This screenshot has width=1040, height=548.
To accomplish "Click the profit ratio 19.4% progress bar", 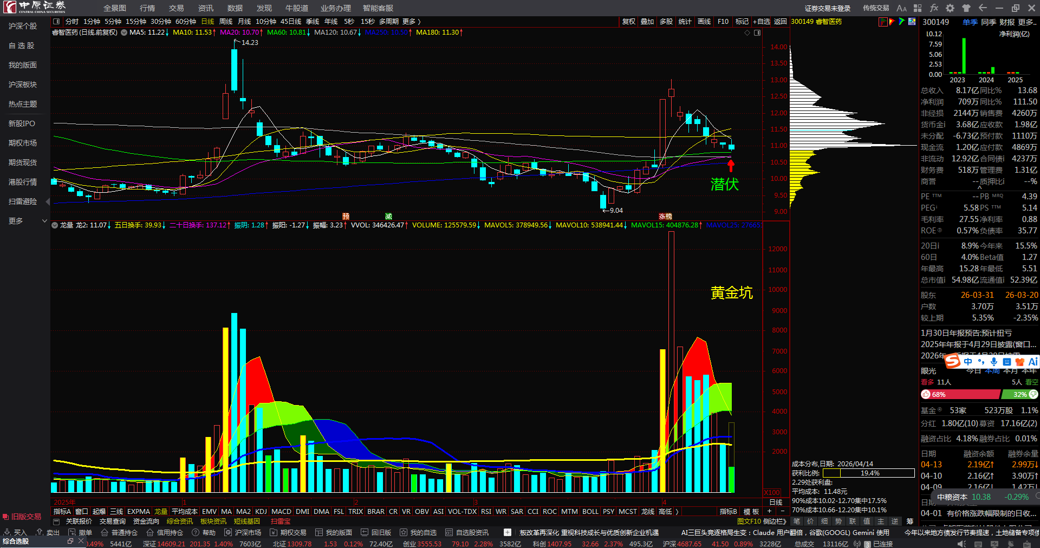I will (869, 473).
